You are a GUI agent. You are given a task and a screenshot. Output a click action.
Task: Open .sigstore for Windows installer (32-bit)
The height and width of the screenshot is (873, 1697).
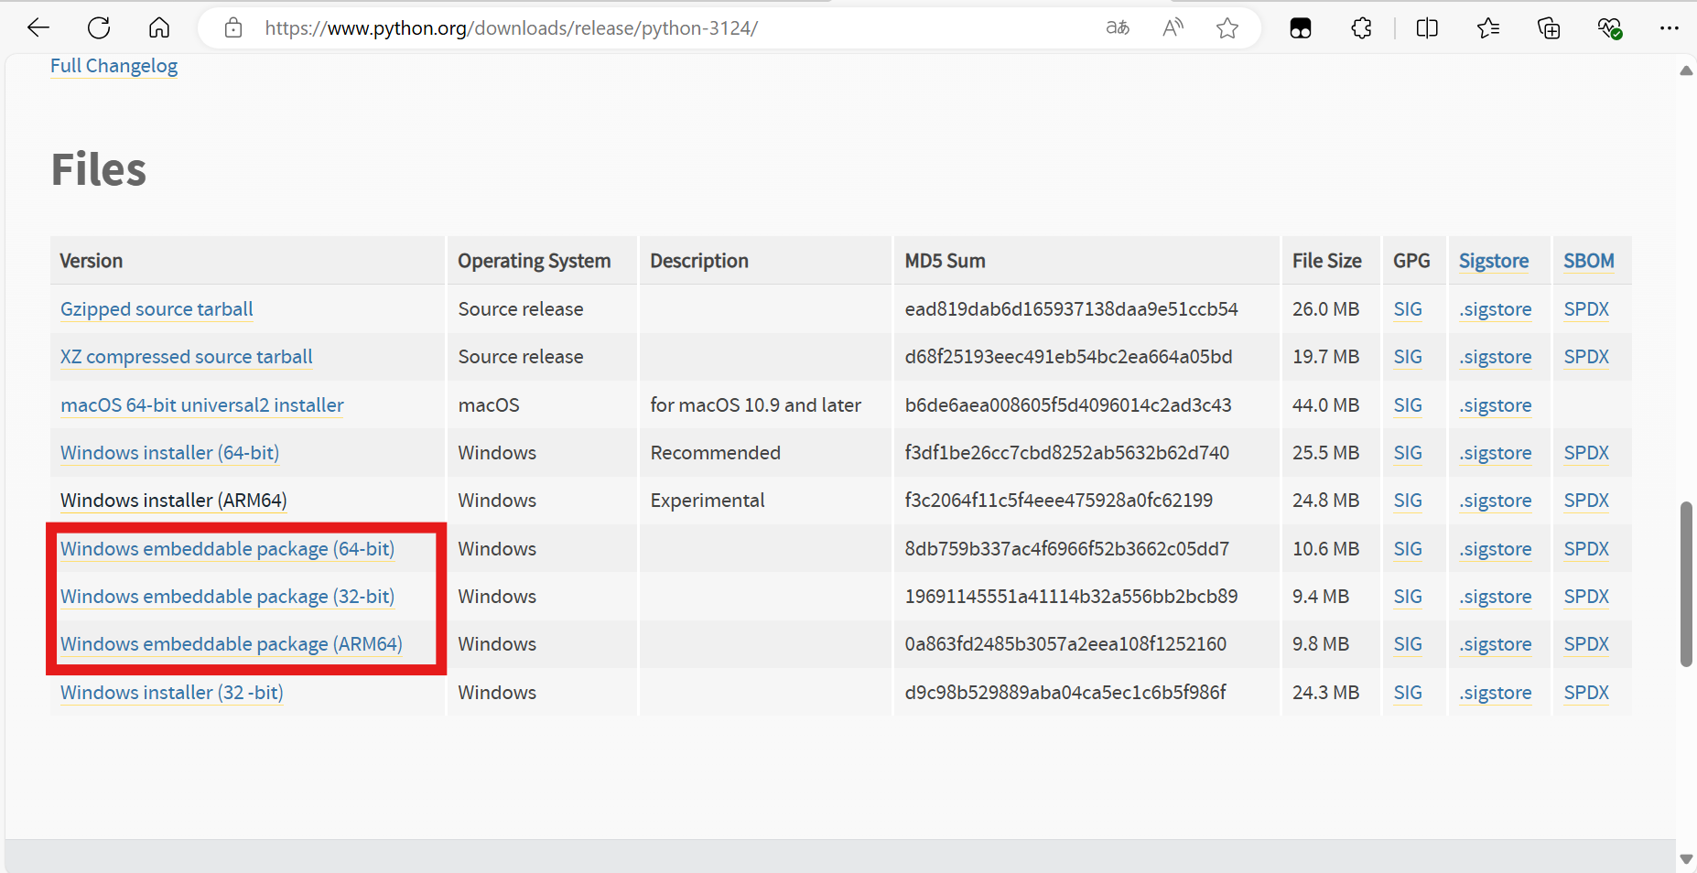(1496, 693)
